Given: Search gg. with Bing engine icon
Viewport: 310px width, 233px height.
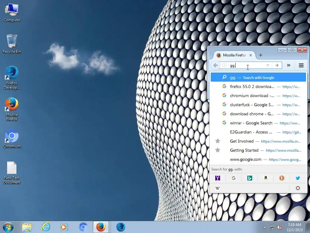Looking at the screenshot, I should click(249, 178).
